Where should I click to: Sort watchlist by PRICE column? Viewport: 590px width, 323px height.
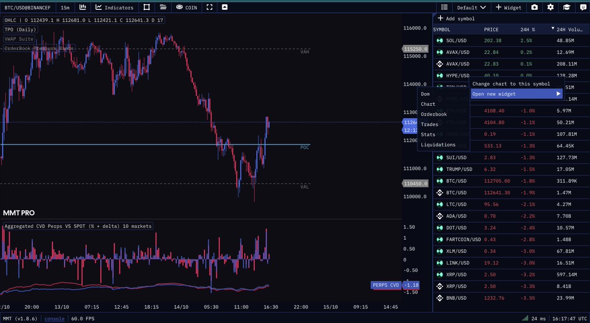point(491,29)
